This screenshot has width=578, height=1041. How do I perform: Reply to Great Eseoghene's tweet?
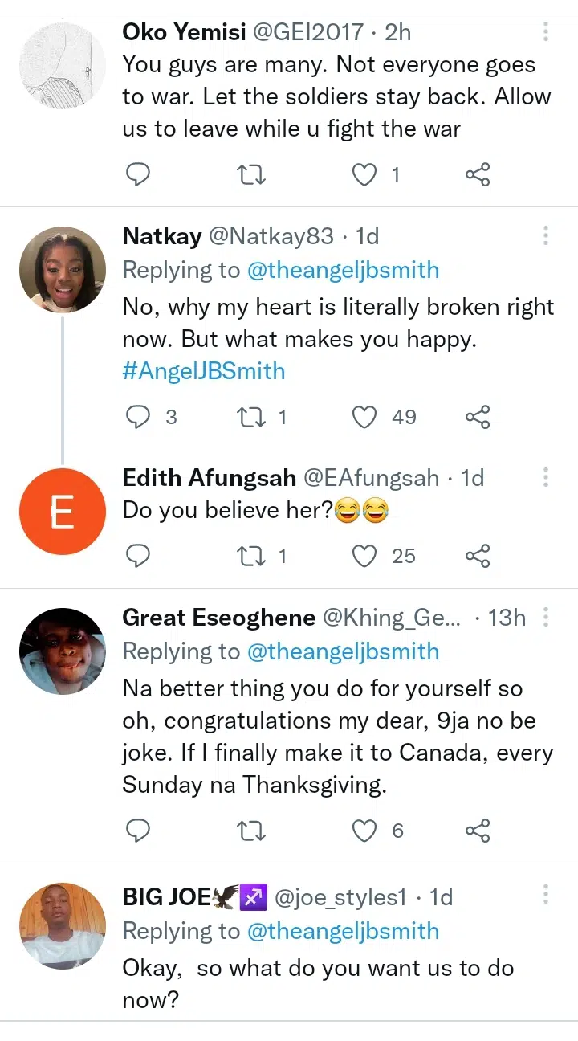point(139,831)
